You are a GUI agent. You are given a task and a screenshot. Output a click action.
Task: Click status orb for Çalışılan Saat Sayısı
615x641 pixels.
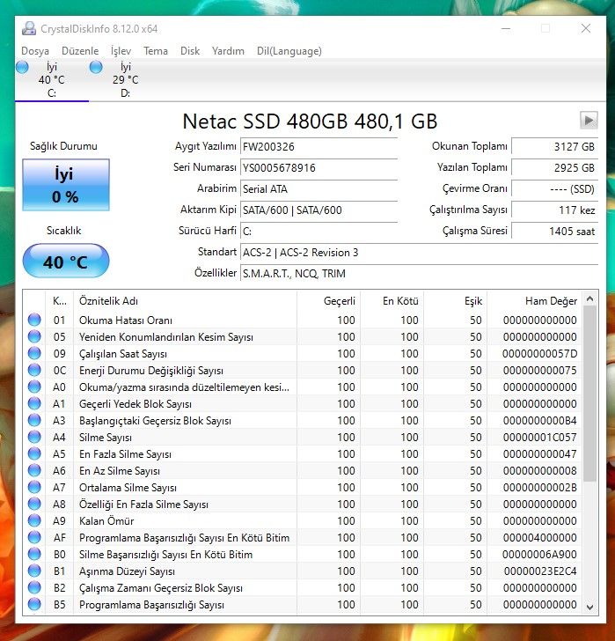34,353
